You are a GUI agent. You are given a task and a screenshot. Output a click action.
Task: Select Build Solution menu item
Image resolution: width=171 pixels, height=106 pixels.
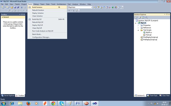(47, 7)
